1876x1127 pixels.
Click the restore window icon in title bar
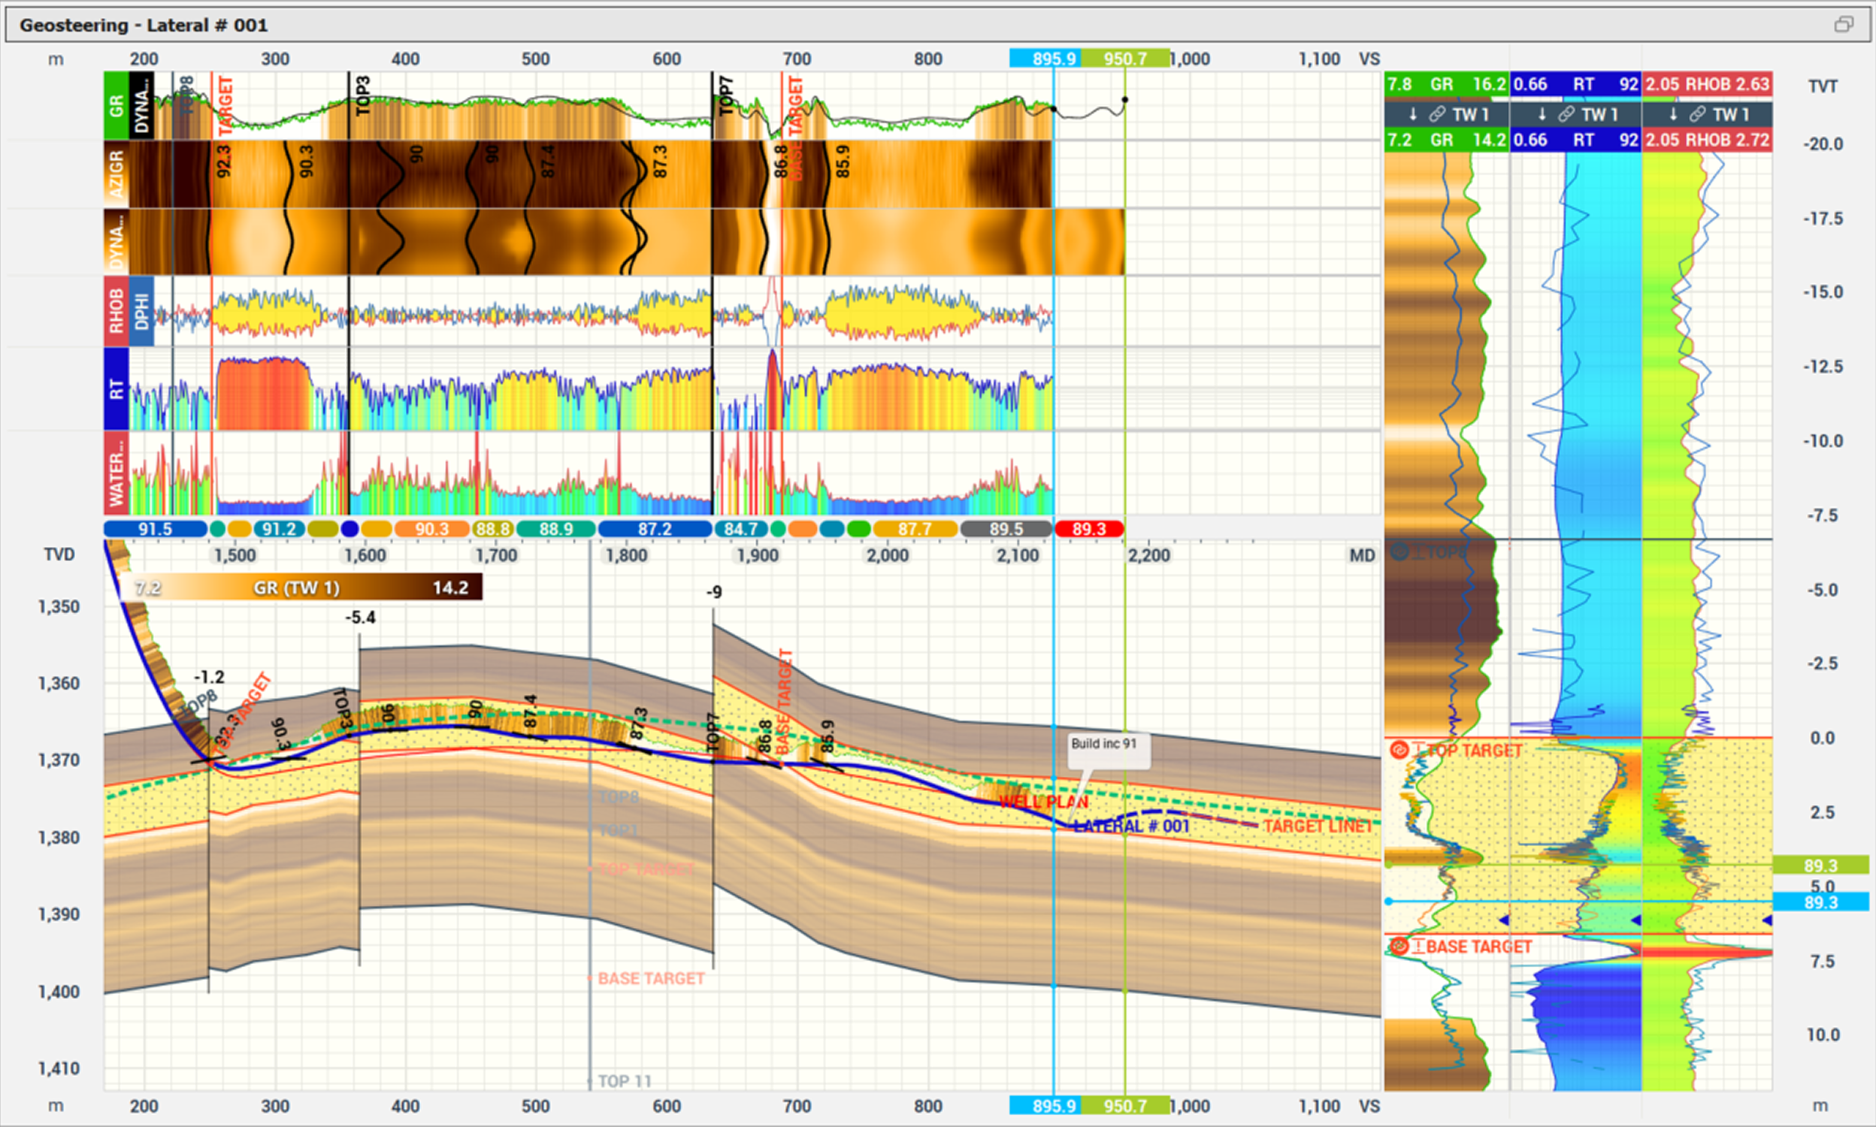pyautogui.click(x=1844, y=25)
